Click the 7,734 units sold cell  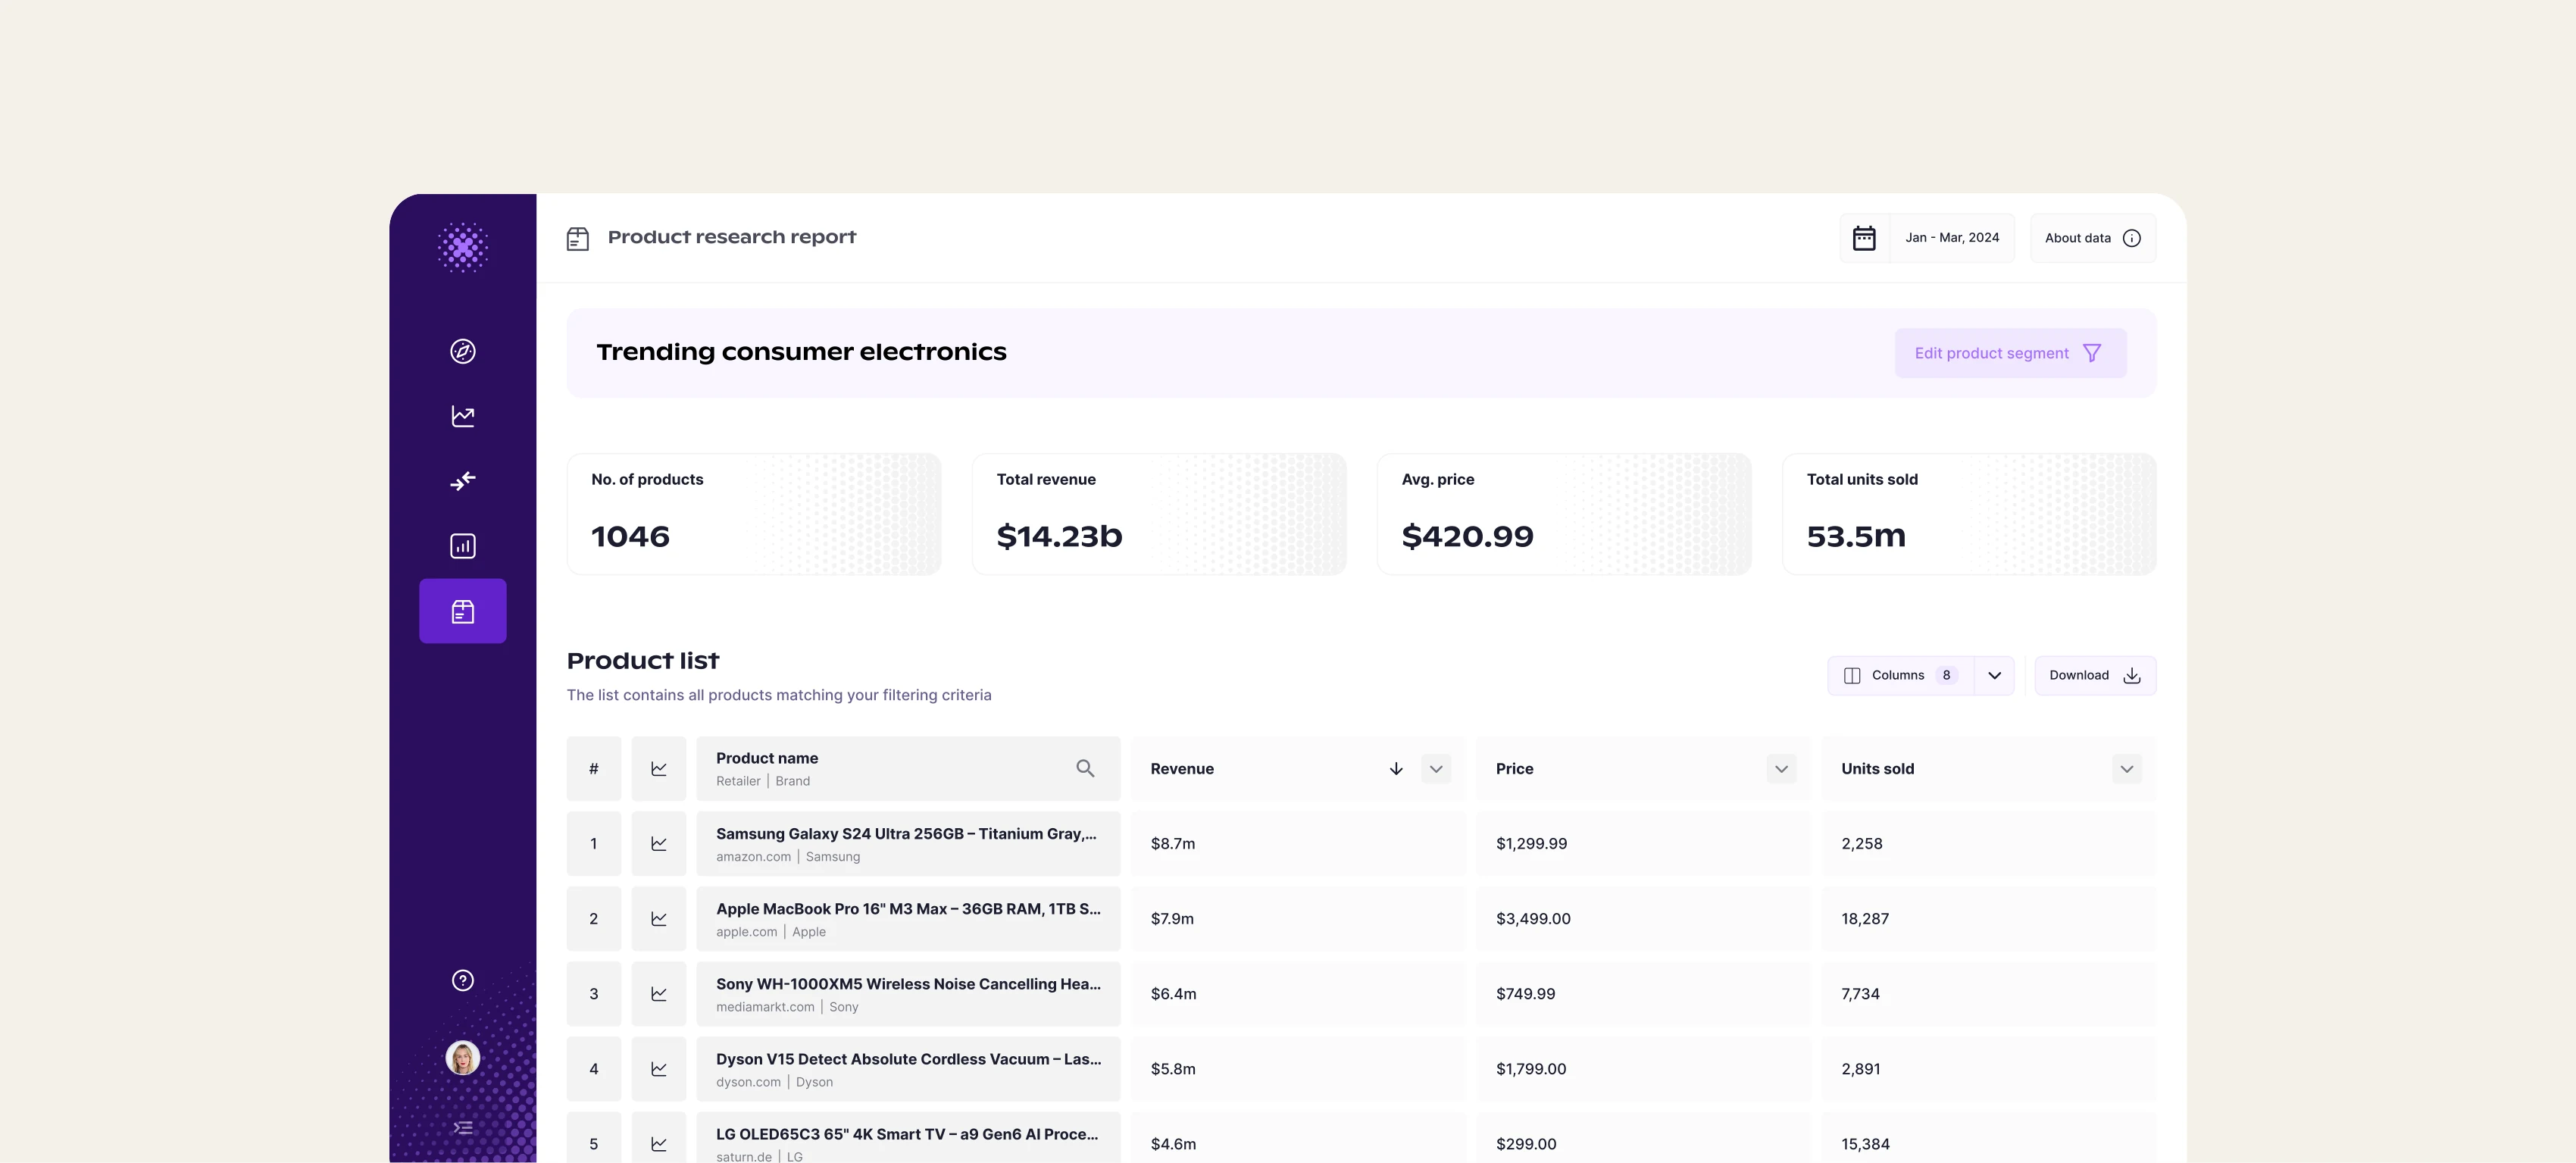point(1988,994)
